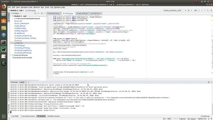Viewport: 213px width, 120px height.
Task: Open Ubuntu Software from the dock
Action: tap(4, 21)
